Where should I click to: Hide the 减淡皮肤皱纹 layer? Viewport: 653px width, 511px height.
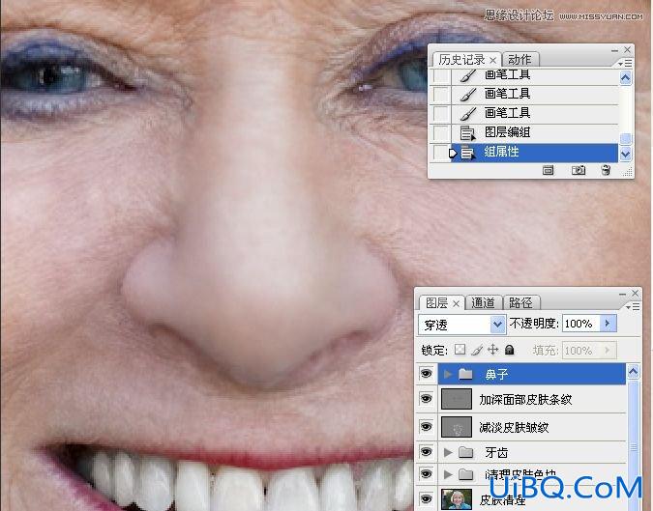click(x=426, y=427)
